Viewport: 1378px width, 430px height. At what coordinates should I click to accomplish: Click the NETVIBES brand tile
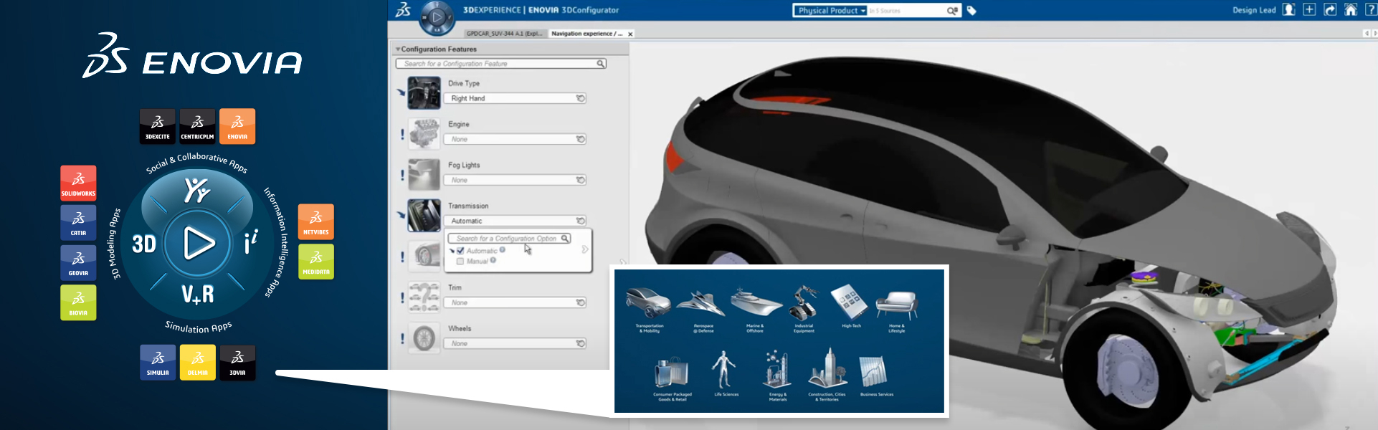tap(316, 221)
